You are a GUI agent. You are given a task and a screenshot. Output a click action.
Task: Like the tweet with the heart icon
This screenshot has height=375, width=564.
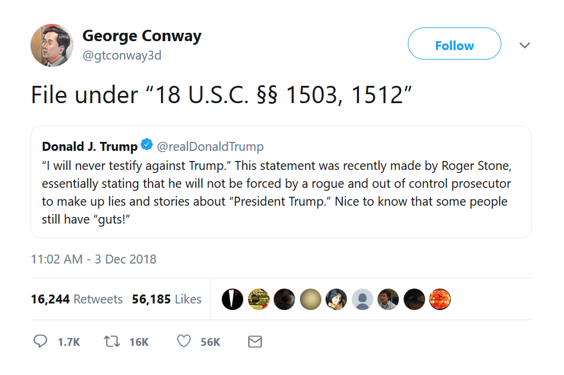pyautogui.click(x=184, y=342)
